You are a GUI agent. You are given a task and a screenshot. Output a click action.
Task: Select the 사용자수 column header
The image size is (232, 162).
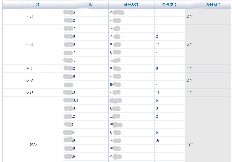pos(213,5)
